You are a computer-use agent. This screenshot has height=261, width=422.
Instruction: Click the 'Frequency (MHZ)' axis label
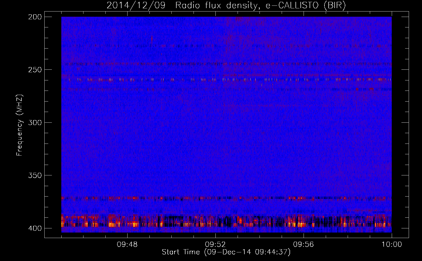coord(20,125)
